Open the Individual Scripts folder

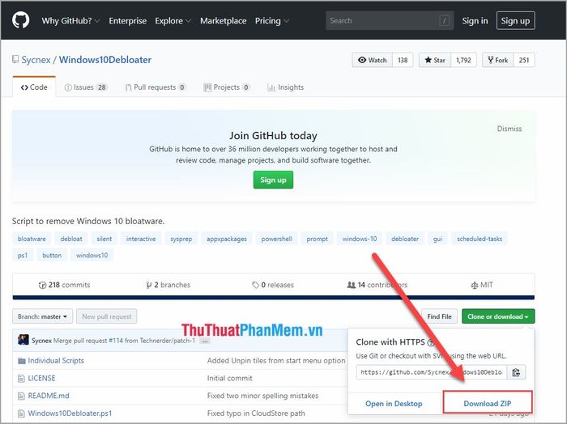56,360
